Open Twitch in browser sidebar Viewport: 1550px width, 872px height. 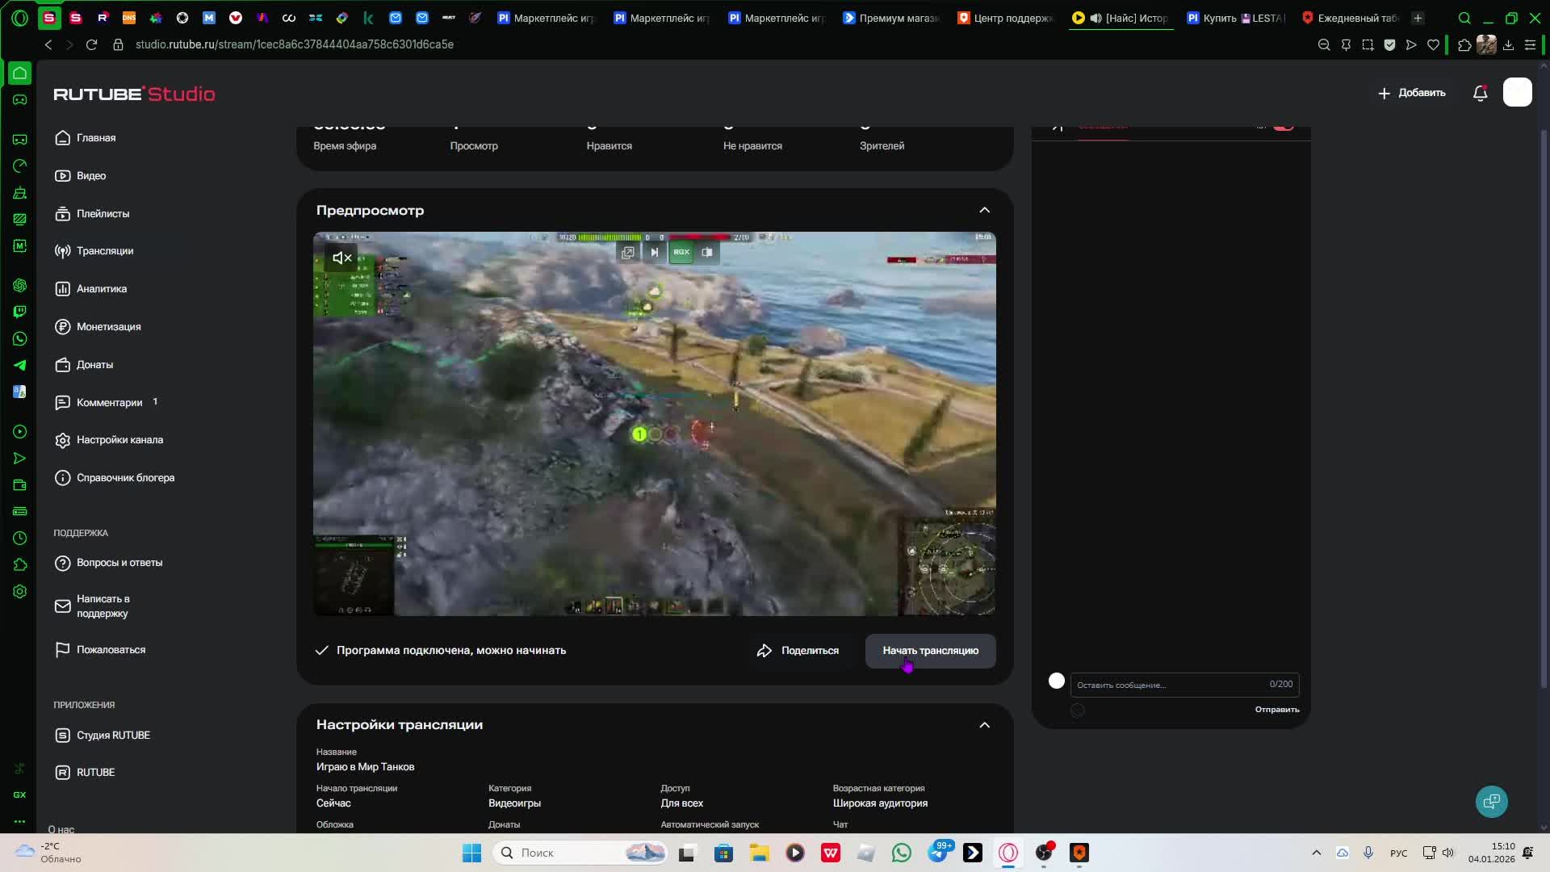point(20,312)
